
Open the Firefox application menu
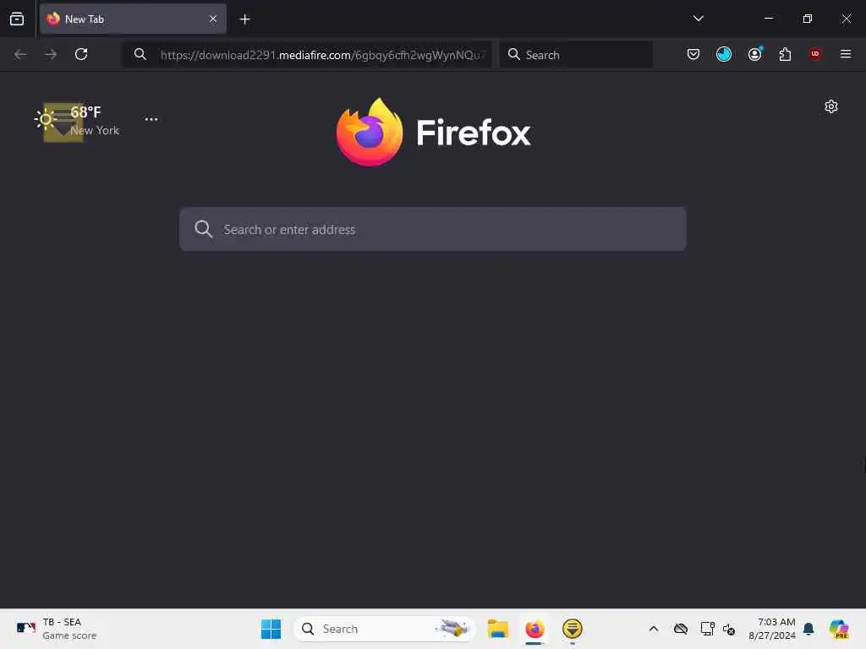click(845, 54)
